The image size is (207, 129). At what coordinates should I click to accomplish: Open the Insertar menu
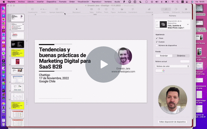point(40,2)
